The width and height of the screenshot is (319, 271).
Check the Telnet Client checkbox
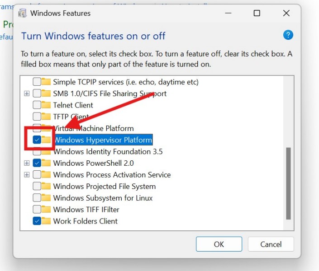pyautogui.click(x=37, y=105)
